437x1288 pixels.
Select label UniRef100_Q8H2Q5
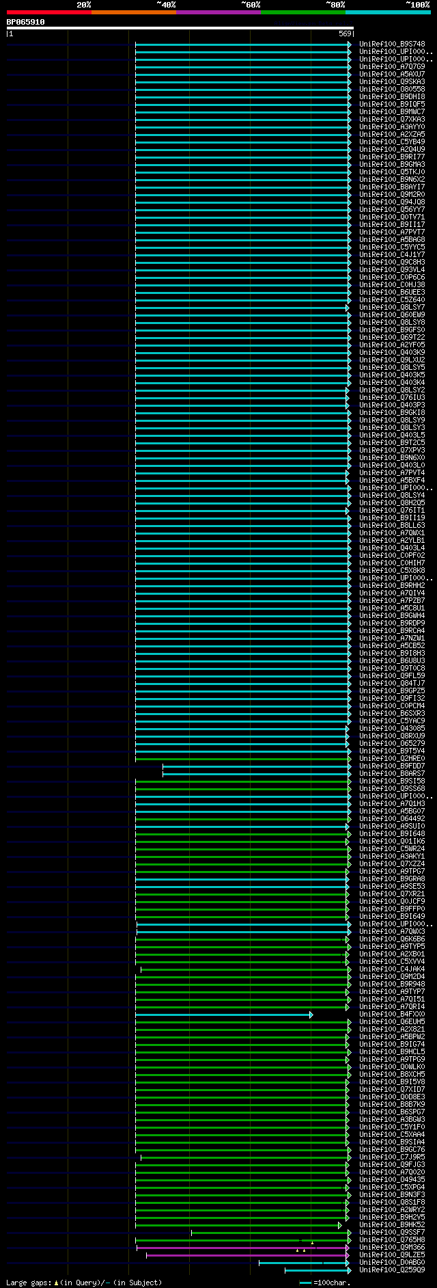(392, 503)
